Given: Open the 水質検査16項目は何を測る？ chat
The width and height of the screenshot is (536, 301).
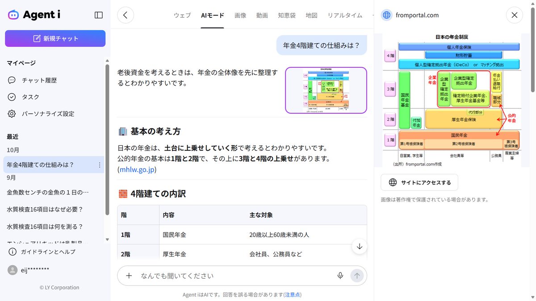Looking at the screenshot, I should coord(45,226).
